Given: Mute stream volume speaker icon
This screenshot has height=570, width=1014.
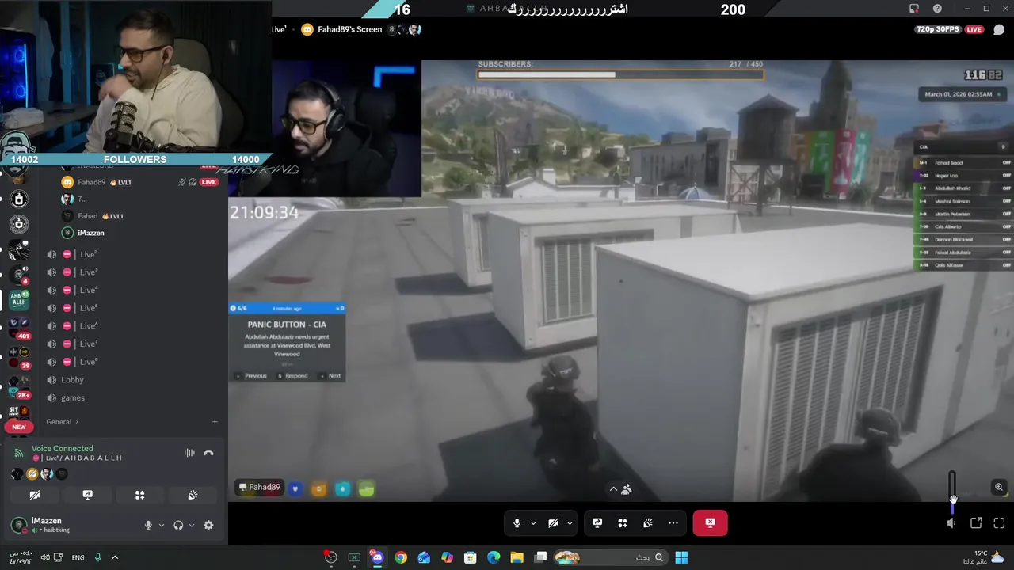Looking at the screenshot, I should coord(951,522).
